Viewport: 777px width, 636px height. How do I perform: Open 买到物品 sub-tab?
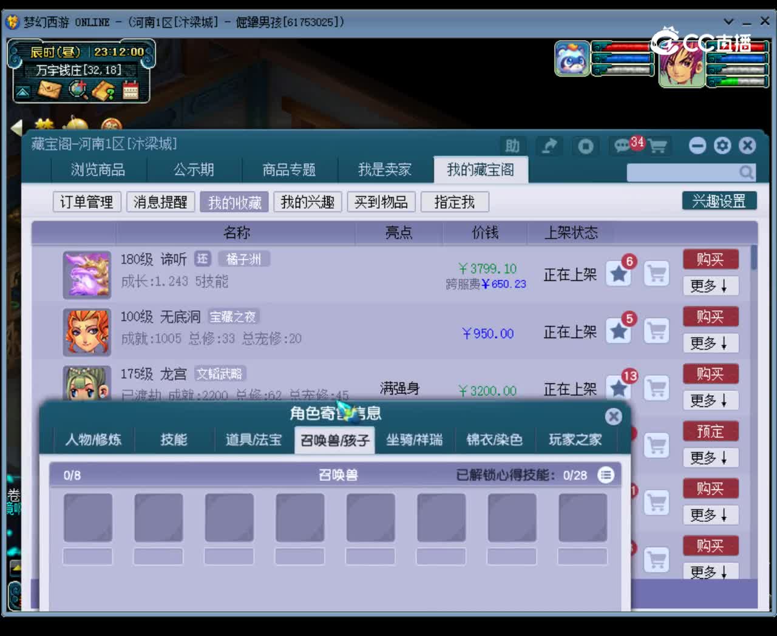pos(381,202)
